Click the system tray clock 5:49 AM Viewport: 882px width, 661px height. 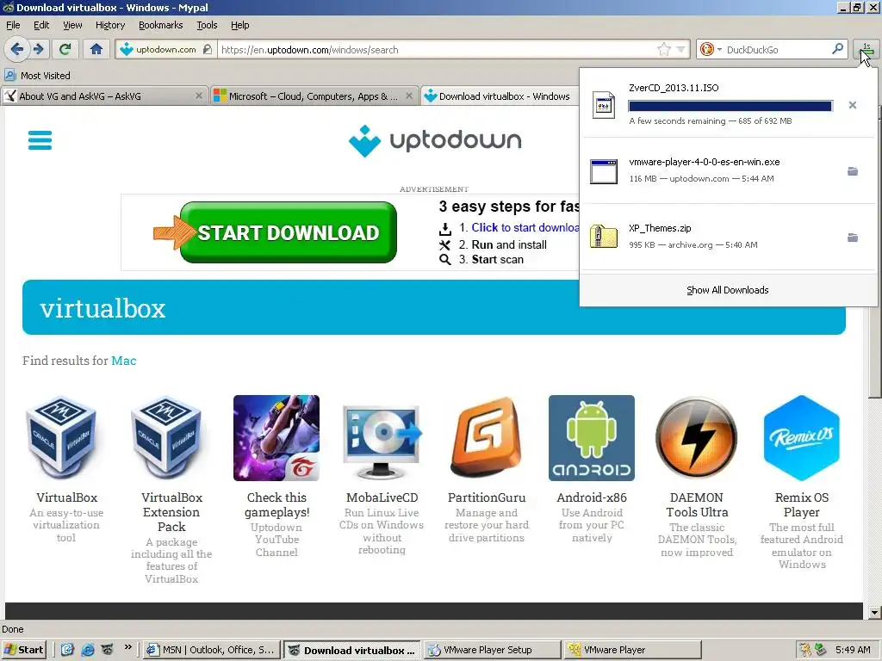[x=853, y=650]
